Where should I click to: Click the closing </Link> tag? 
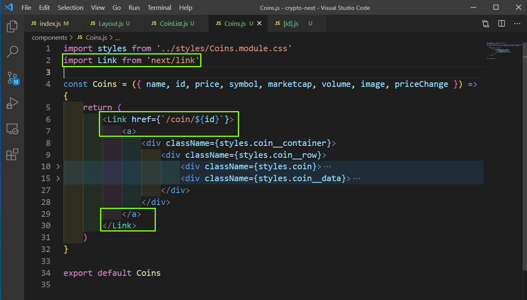coord(119,225)
